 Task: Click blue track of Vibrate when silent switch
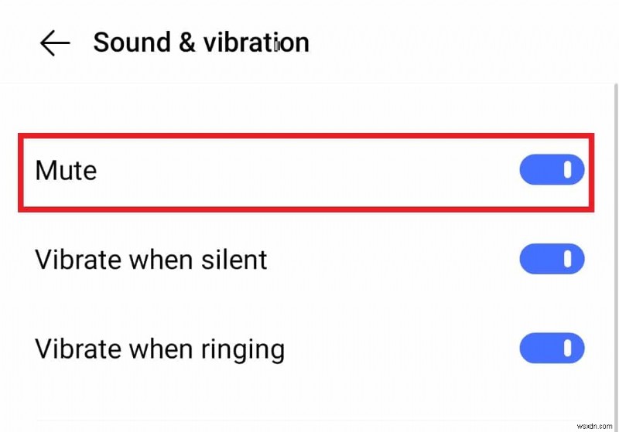pyautogui.click(x=538, y=260)
